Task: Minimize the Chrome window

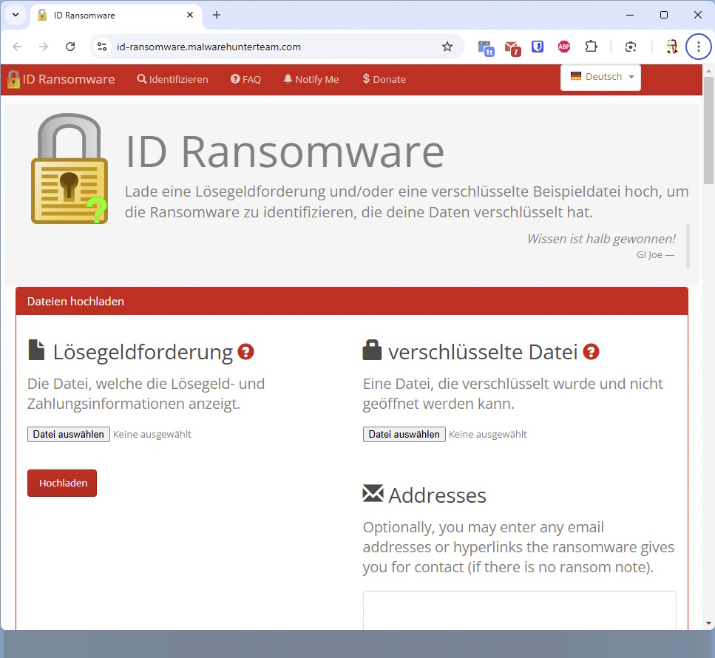Action: [630, 15]
